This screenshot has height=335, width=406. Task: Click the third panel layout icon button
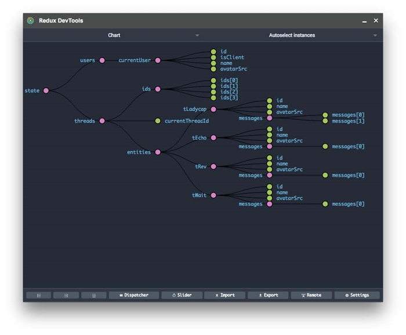[93, 295]
